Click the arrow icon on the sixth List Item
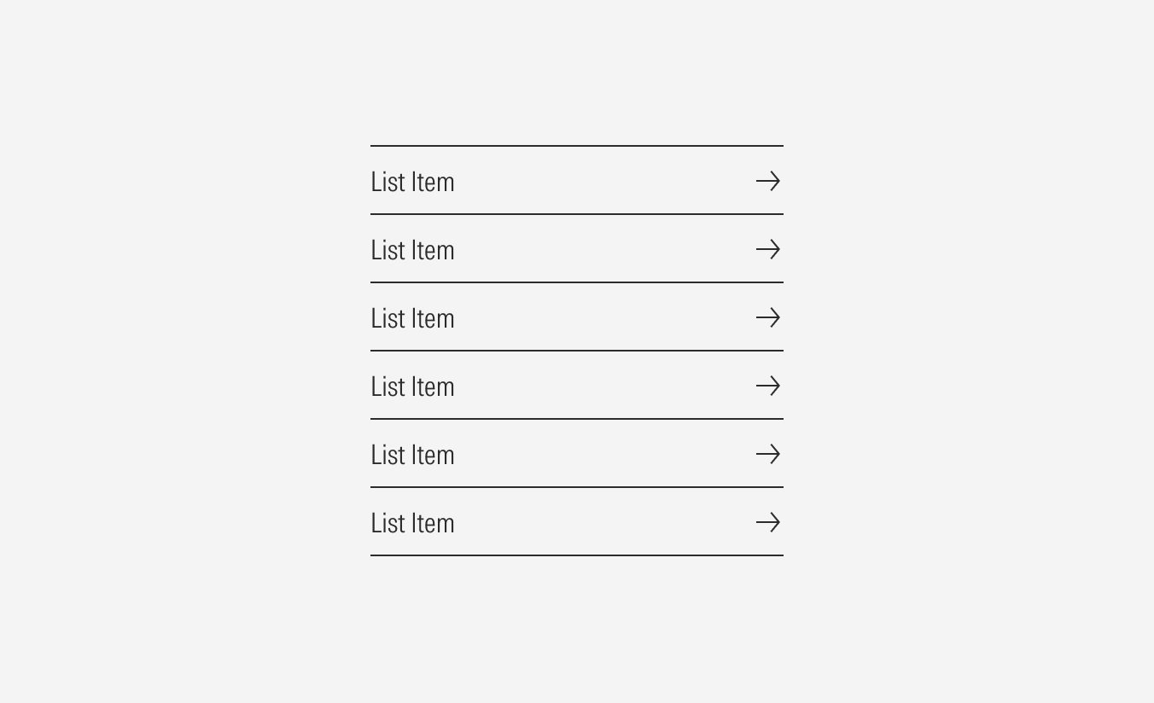 pos(768,522)
